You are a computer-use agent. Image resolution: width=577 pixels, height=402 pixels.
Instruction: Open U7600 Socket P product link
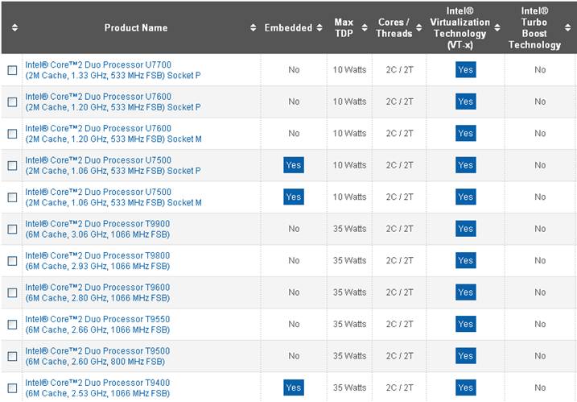(113, 102)
